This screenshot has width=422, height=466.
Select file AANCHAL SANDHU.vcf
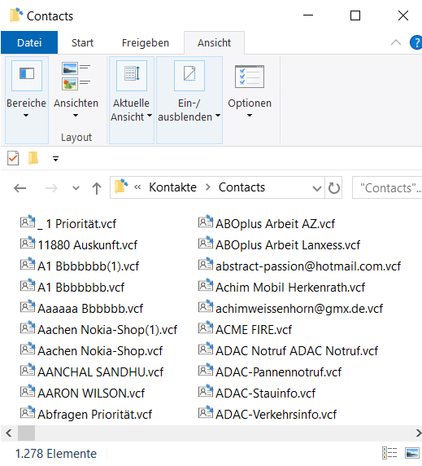coord(92,372)
